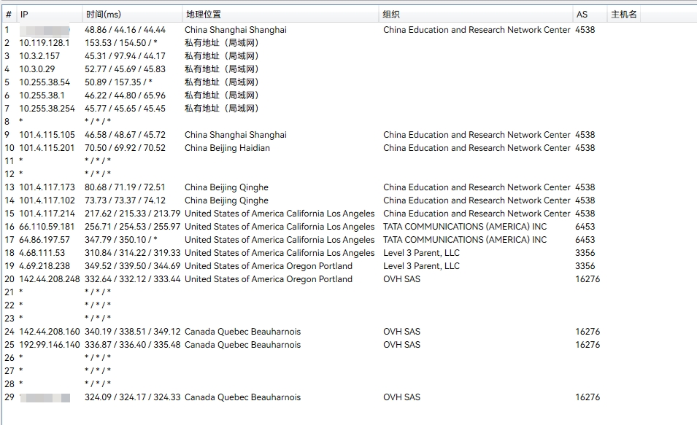Select IP address 101.4.115.201

(x=47, y=148)
